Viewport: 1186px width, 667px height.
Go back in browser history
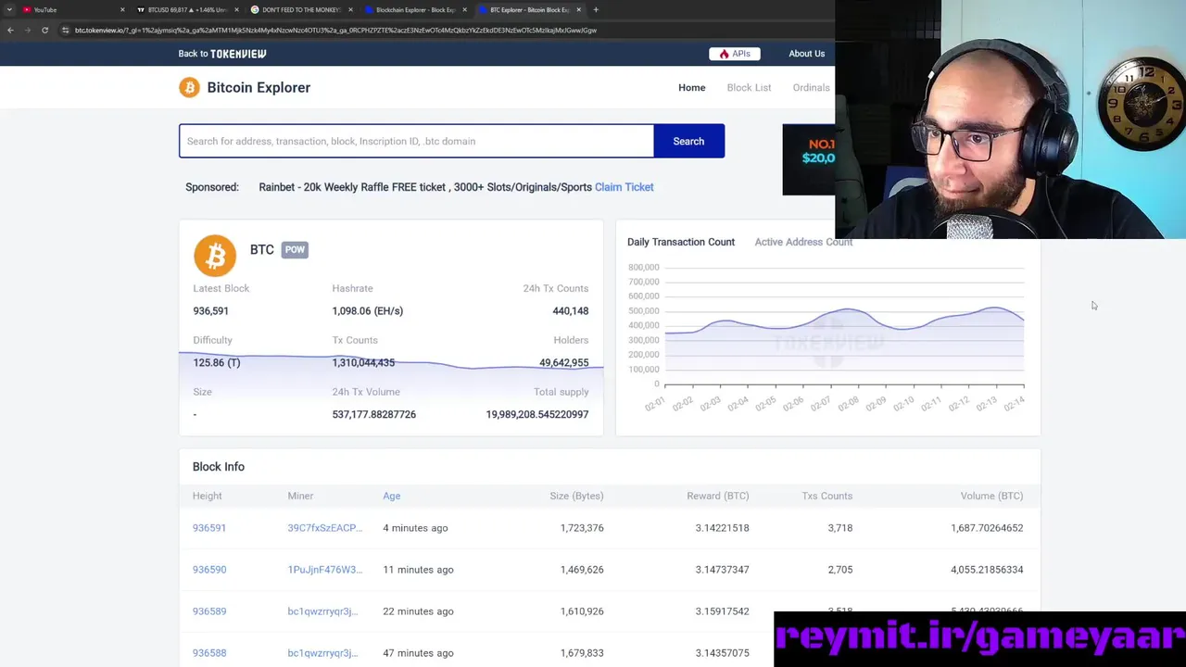point(10,30)
